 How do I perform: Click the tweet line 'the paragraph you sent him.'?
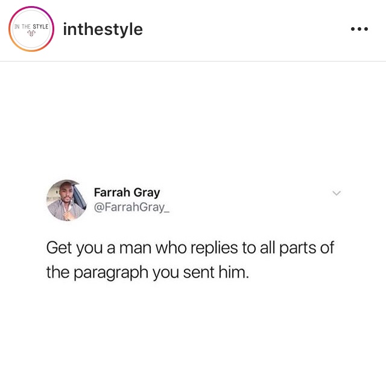[148, 273]
